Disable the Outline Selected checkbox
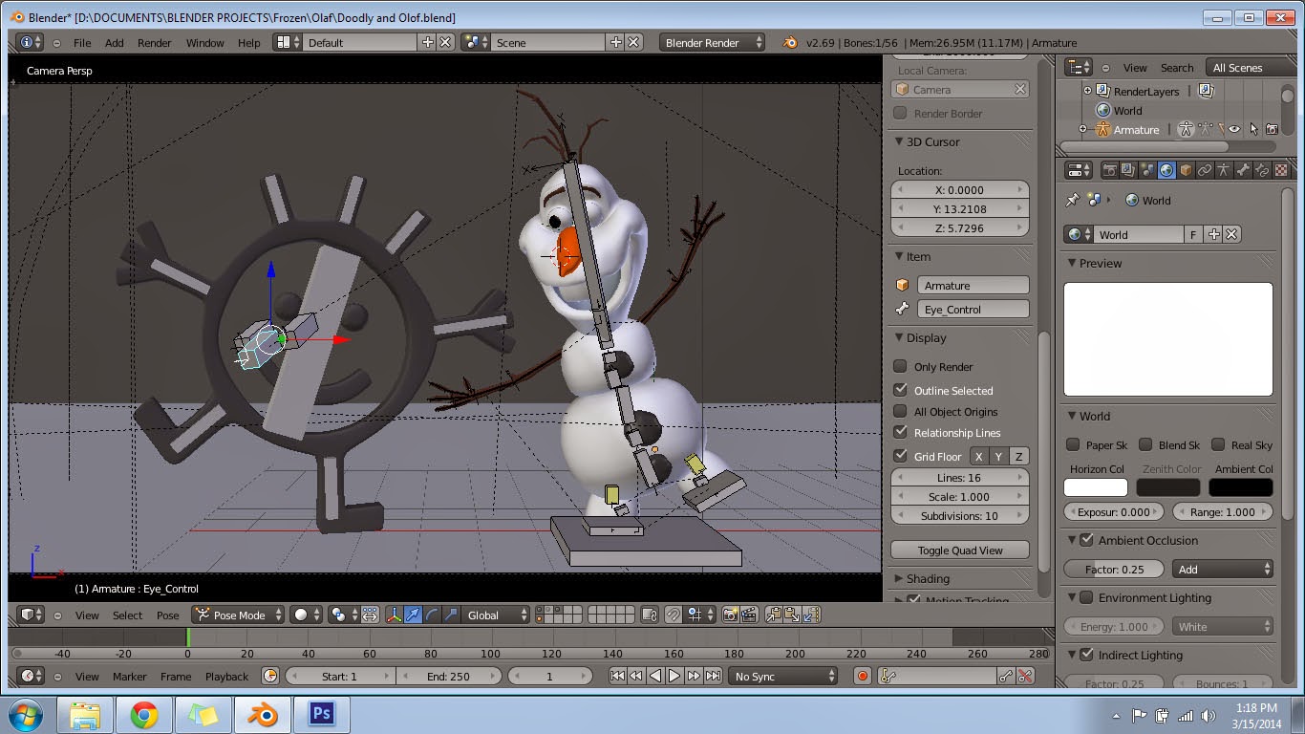1305x734 pixels. coord(900,390)
